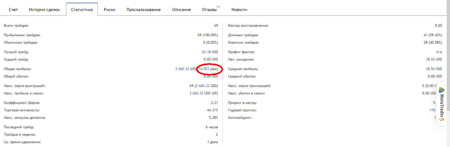Click the Фактор восстановления label
This screenshot has width=450, height=147.
point(248,26)
